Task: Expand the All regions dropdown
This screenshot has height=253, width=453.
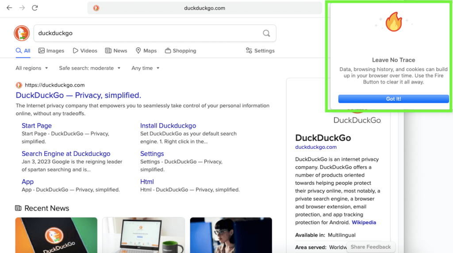Action: click(x=32, y=68)
